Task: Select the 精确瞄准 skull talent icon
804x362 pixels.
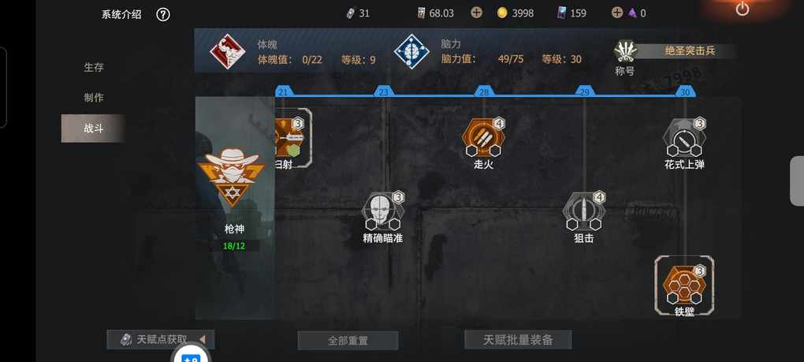Action: (x=383, y=211)
